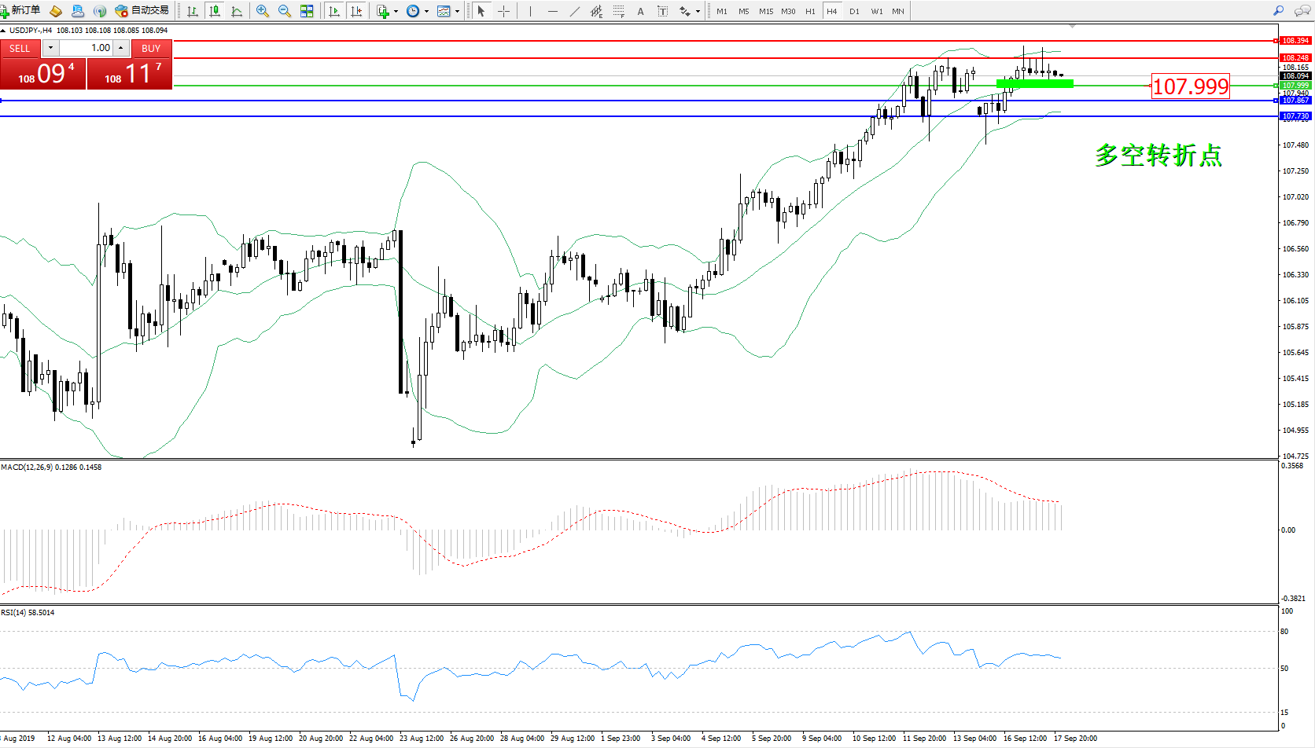
Task: Click the Zoom Out magnifier icon
Action: (285, 11)
